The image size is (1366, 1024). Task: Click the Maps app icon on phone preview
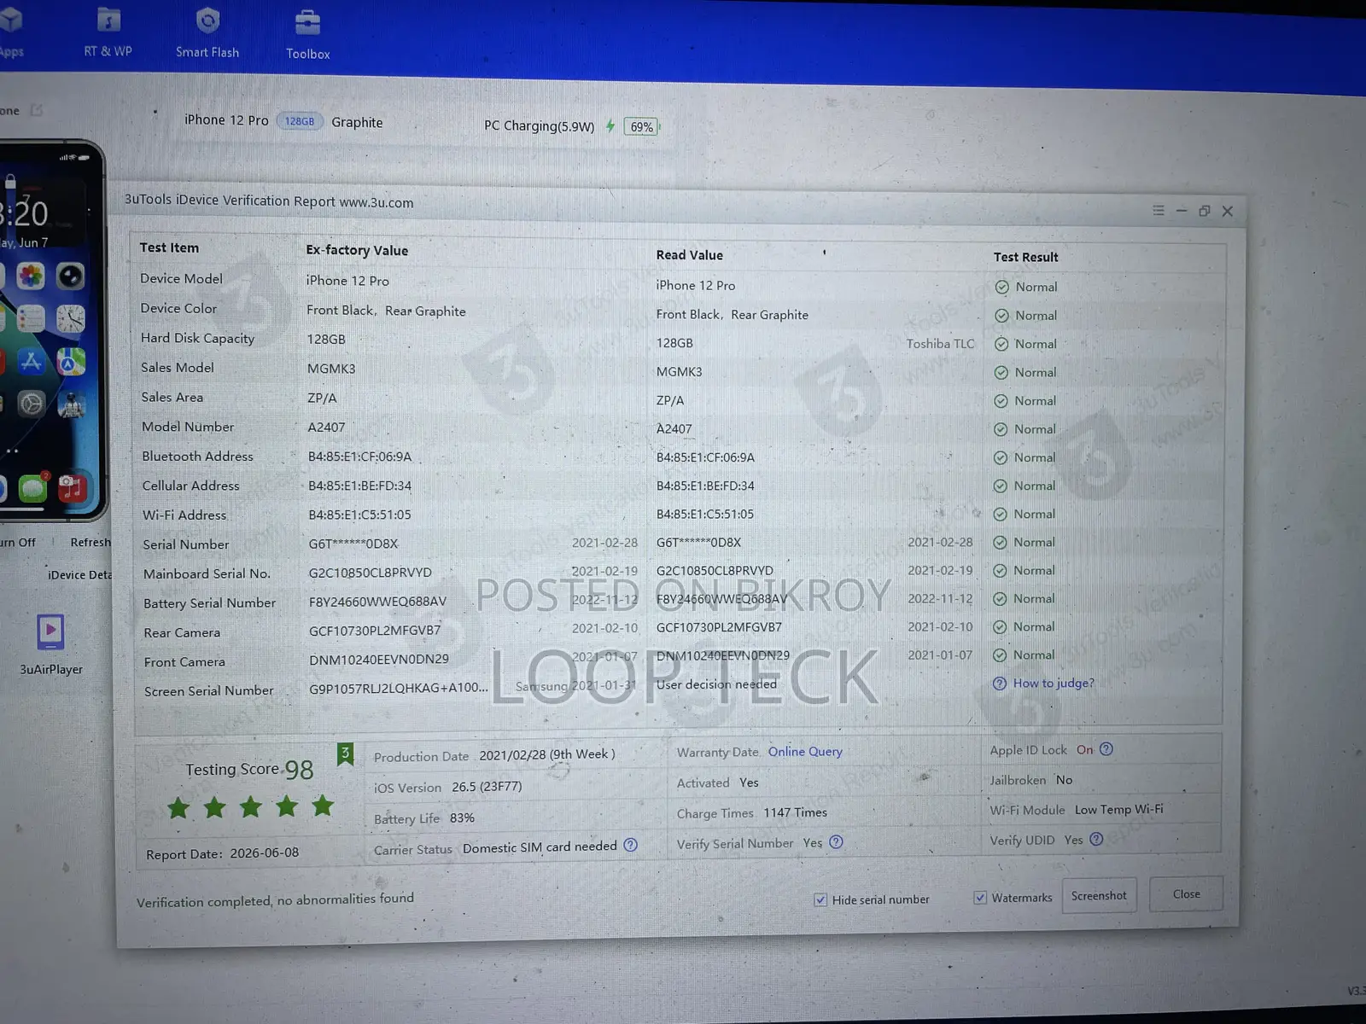[x=71, y=362]
